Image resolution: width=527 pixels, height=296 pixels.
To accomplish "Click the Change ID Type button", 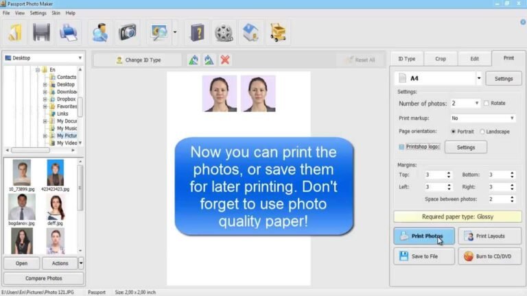I will [137, 60].
